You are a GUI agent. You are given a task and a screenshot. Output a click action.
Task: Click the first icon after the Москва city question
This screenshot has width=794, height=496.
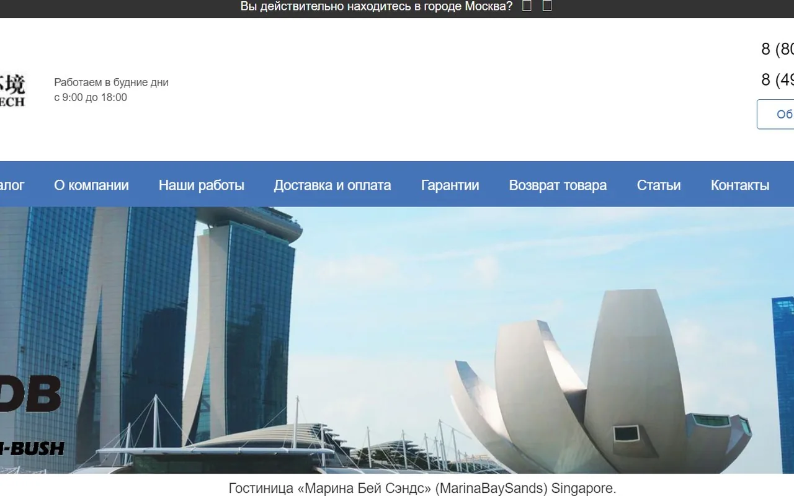coord(527,6)
